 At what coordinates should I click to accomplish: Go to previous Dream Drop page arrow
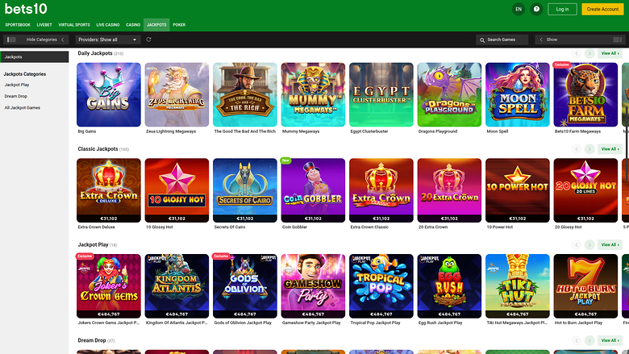(577, 340)
